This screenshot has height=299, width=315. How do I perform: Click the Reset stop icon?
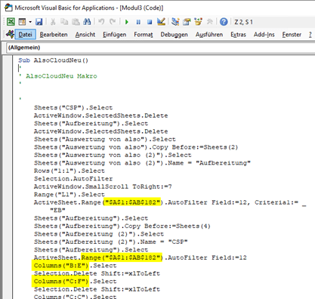coord(150,22)
